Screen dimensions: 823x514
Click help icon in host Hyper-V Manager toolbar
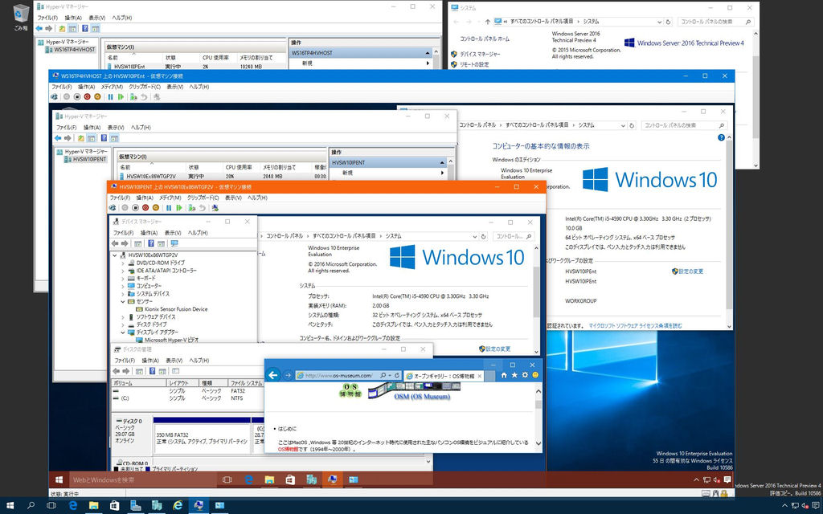(84, 28)
